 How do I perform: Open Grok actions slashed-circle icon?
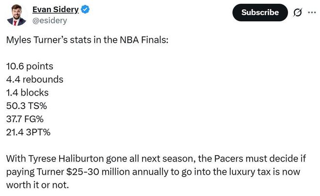[298, 12]
